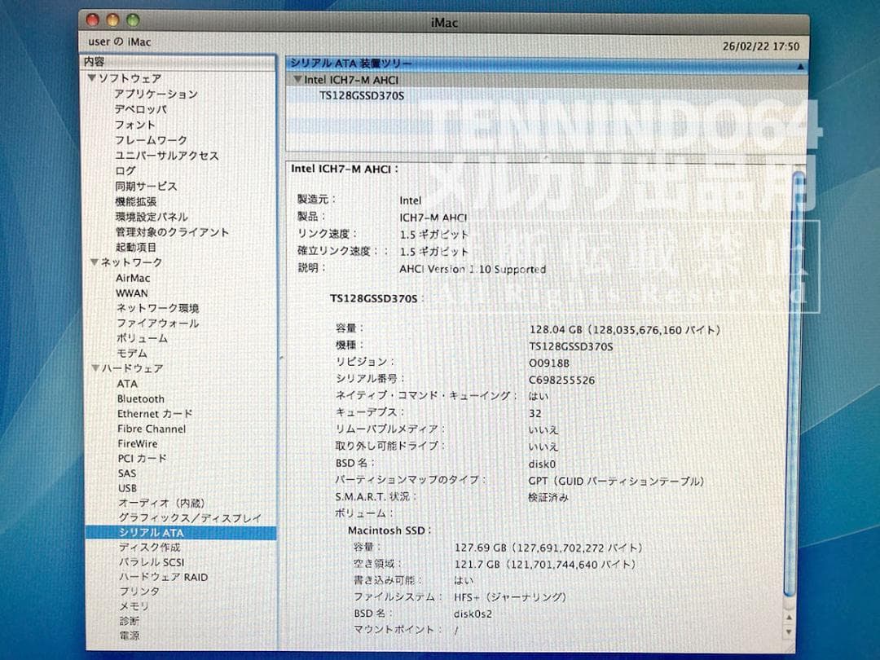Open ハードウェア RAID in the hardware list

pos(163,577)
